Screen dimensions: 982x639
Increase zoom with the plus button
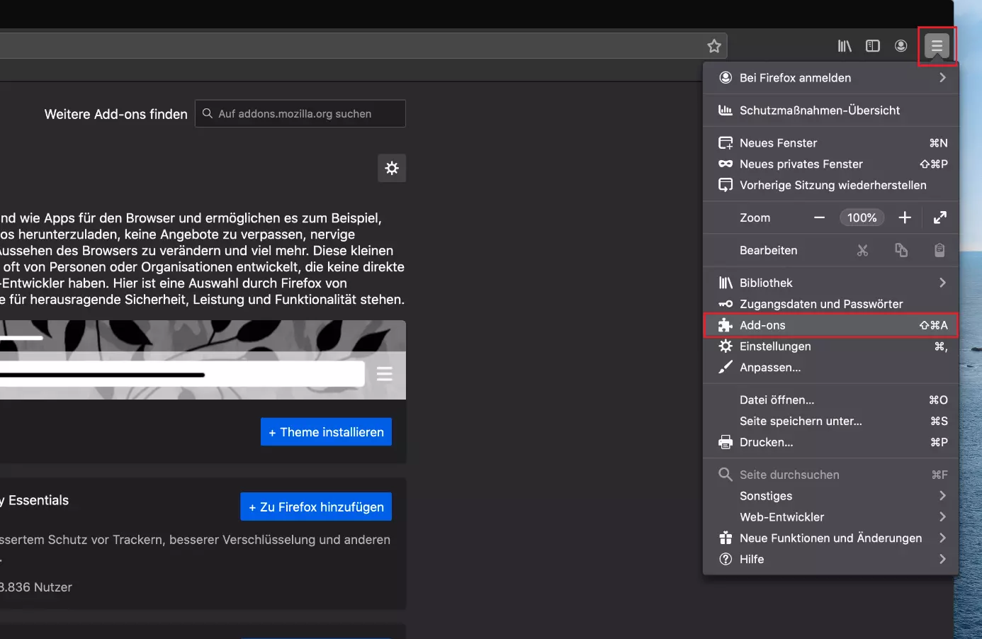coord(905,217)
